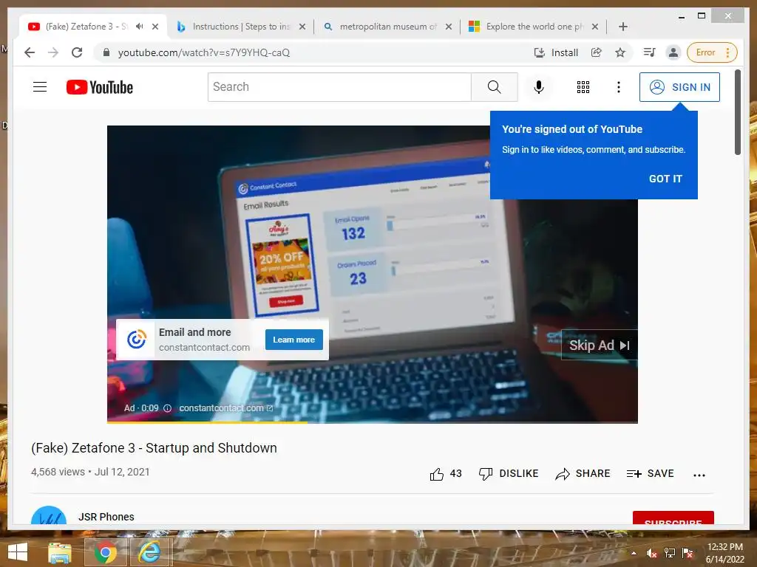Install the YouTube app from the address bar

click(556, 52)
